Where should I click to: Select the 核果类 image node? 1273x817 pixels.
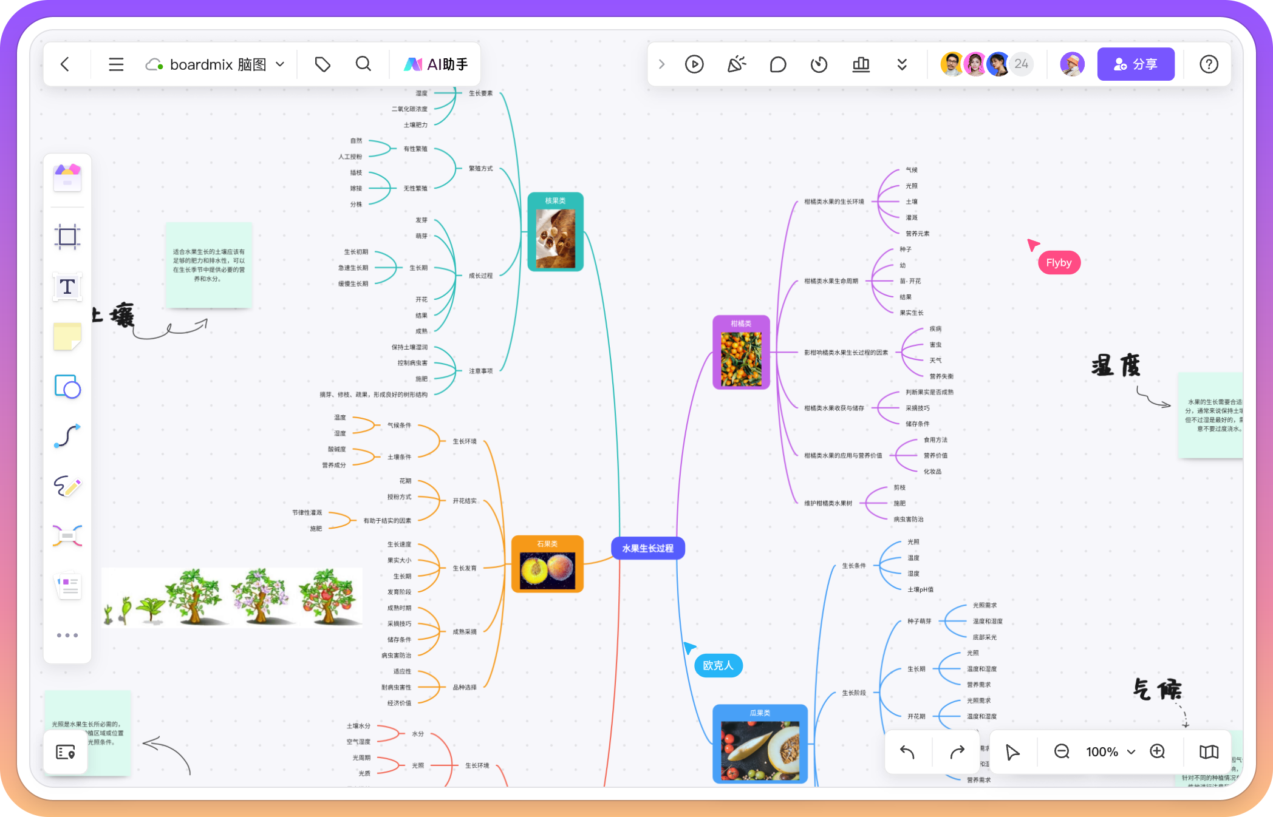[556, 232]
